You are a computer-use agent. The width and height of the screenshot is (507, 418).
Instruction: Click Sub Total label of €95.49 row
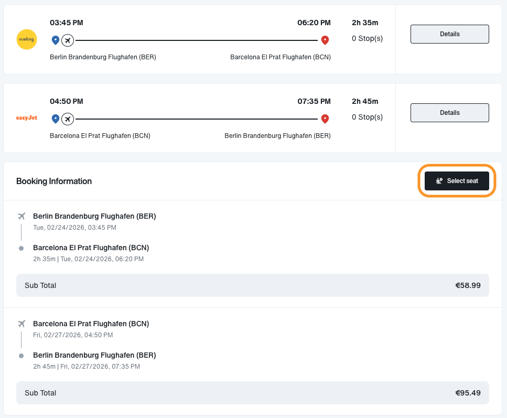40,393
